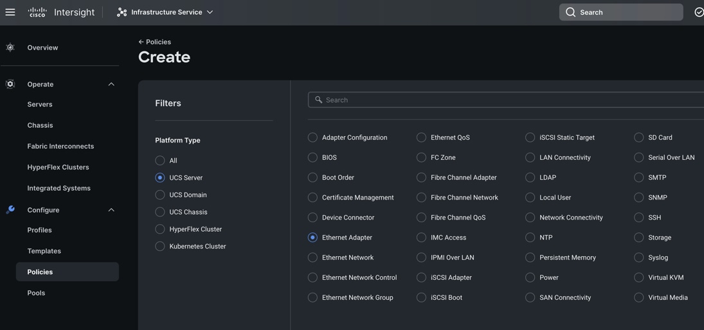
Task: Go to Pools in the sidebar
Action: coord(36,293)
